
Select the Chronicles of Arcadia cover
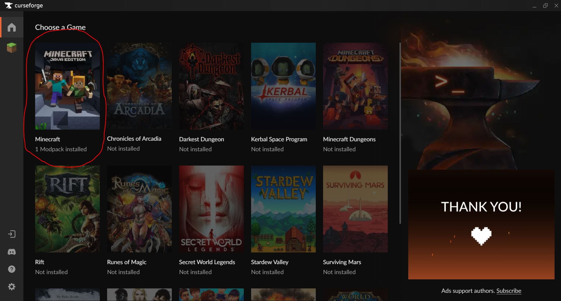pyautogui.click(x=139, y=86)
